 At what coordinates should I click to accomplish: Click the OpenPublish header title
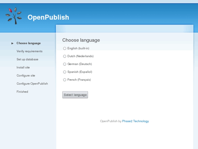pos(48,17)
